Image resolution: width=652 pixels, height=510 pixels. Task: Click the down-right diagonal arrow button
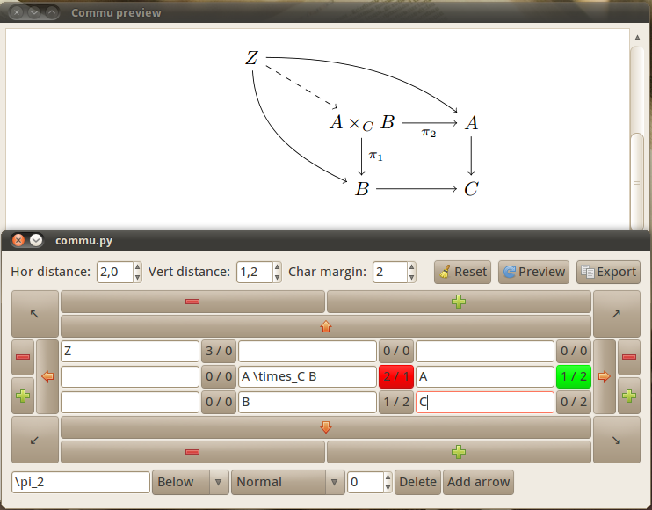point(616,440)
